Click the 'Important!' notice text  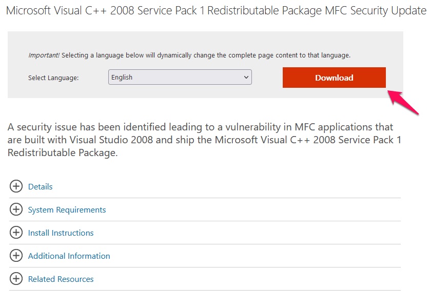click(189, 55)
